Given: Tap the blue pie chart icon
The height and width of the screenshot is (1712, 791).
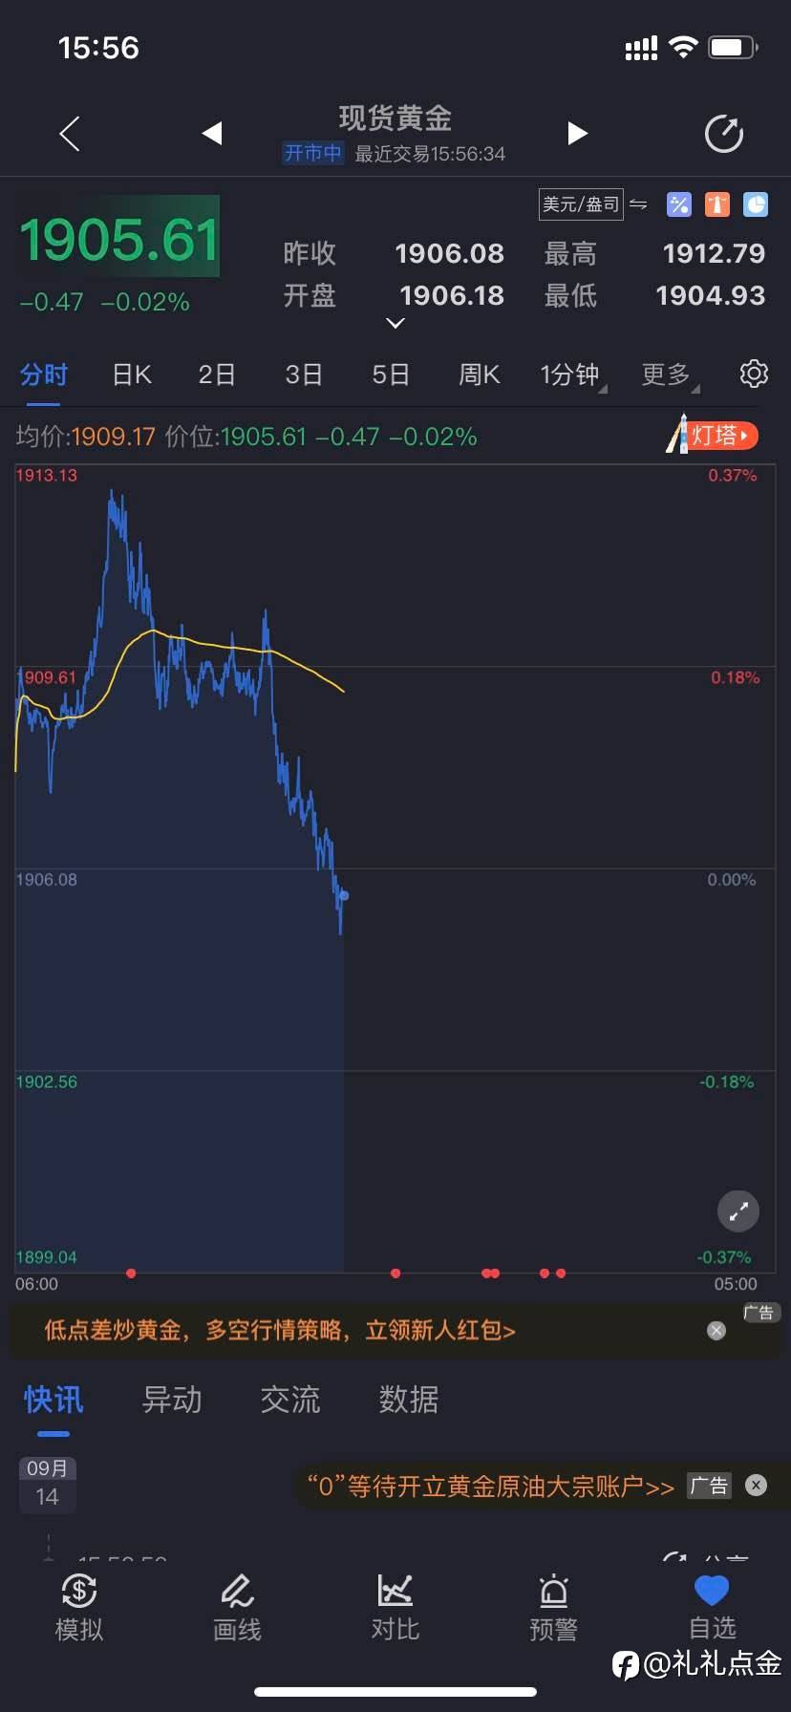Looking at the screenshot, I should point(756,203).
